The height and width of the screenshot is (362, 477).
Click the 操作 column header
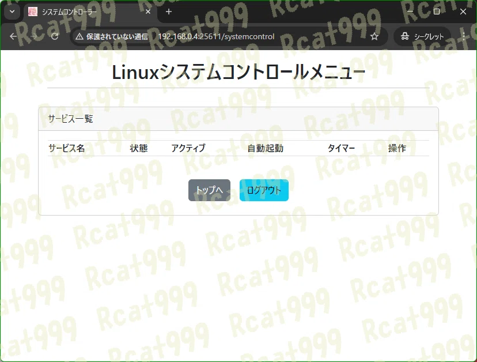click(397, 148)
